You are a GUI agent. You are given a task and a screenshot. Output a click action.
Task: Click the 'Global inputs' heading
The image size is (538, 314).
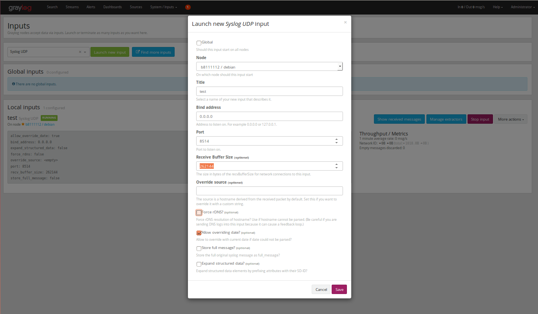pos(25,72)
